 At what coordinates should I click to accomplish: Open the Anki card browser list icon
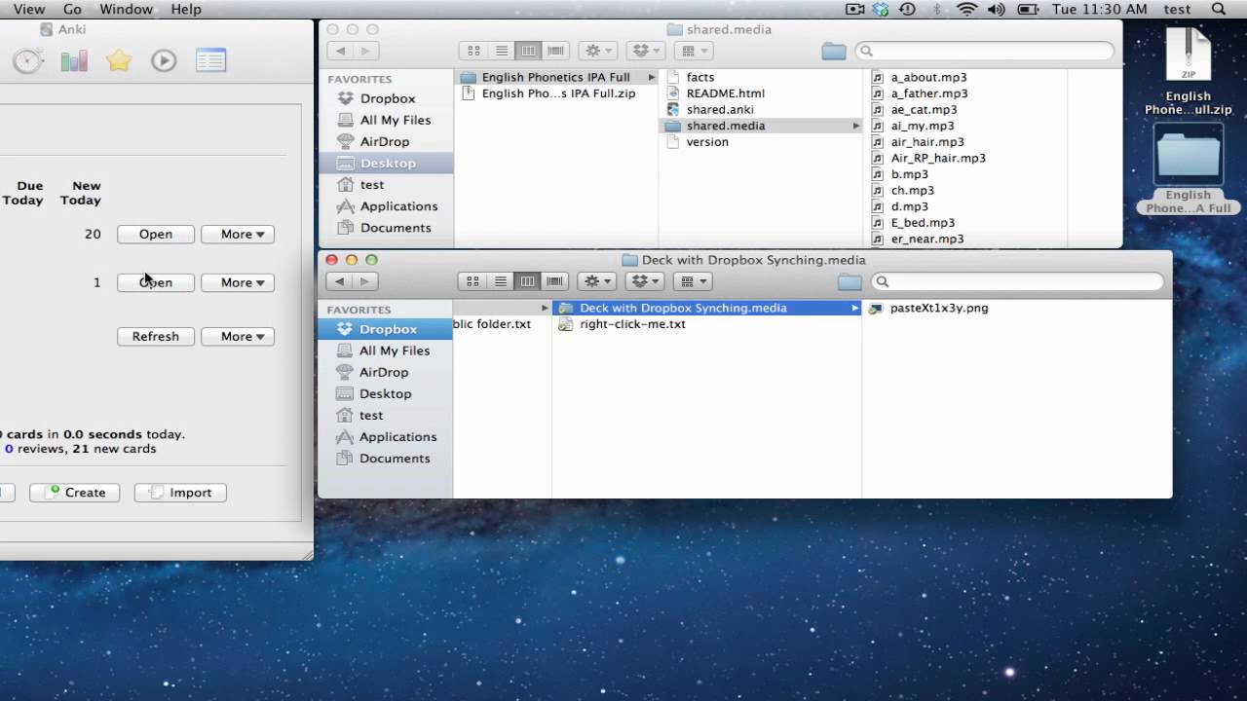[x=210, y=60]
